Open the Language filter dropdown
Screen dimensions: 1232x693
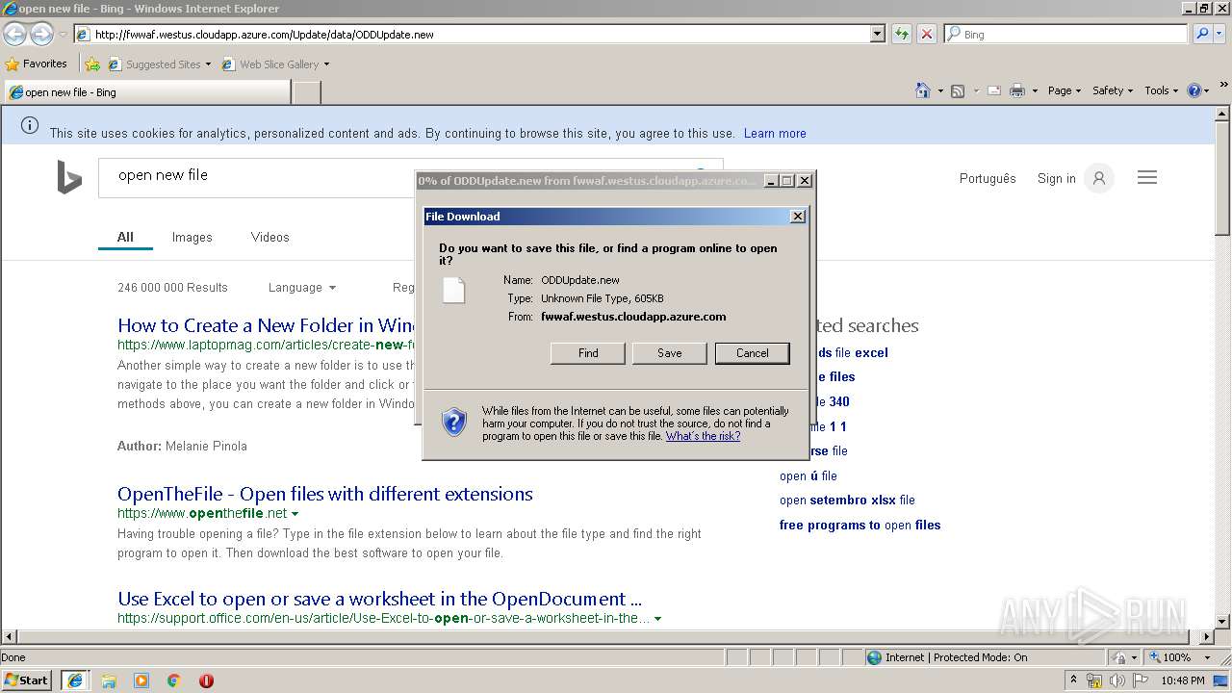click(x=302, y=287)
